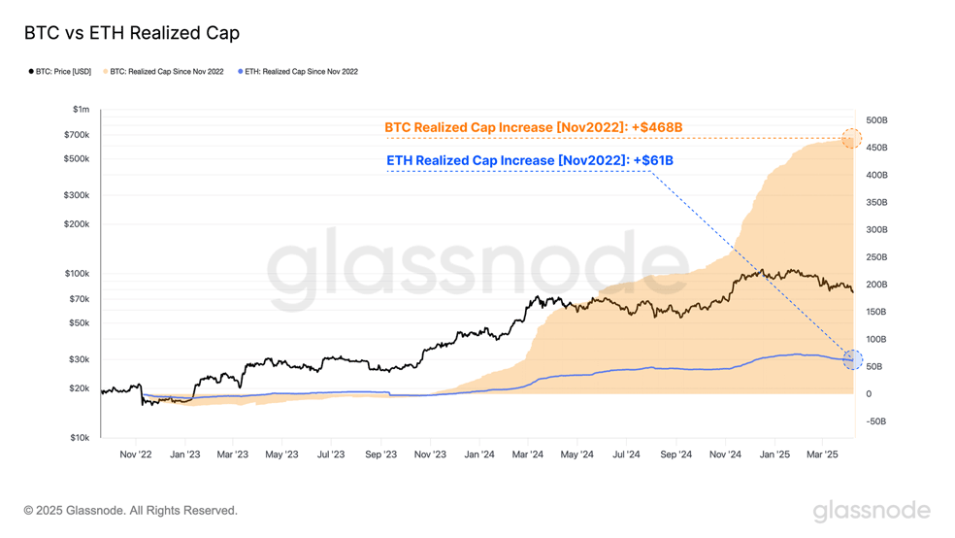
Task: Click the blue ETH realized cap legend dot
Action: point(241,71)
